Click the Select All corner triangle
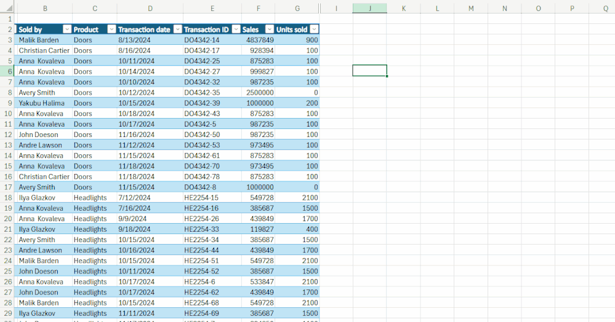This screenshot has height=322, width=615. point(9,8)
